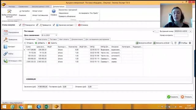The height and width of the screenshot is (110, 196).
Task: Toggle the Проводится stage checkbox
Action: click(x=37, y=25)
